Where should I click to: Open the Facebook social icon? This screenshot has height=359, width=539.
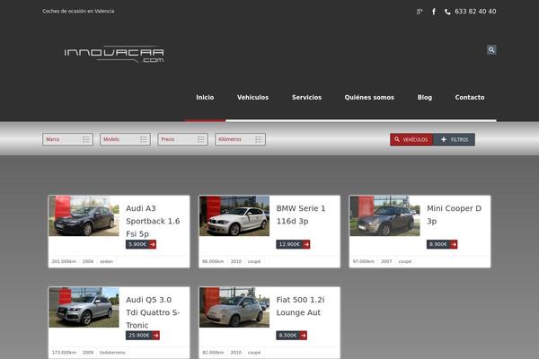coord(434,12)
